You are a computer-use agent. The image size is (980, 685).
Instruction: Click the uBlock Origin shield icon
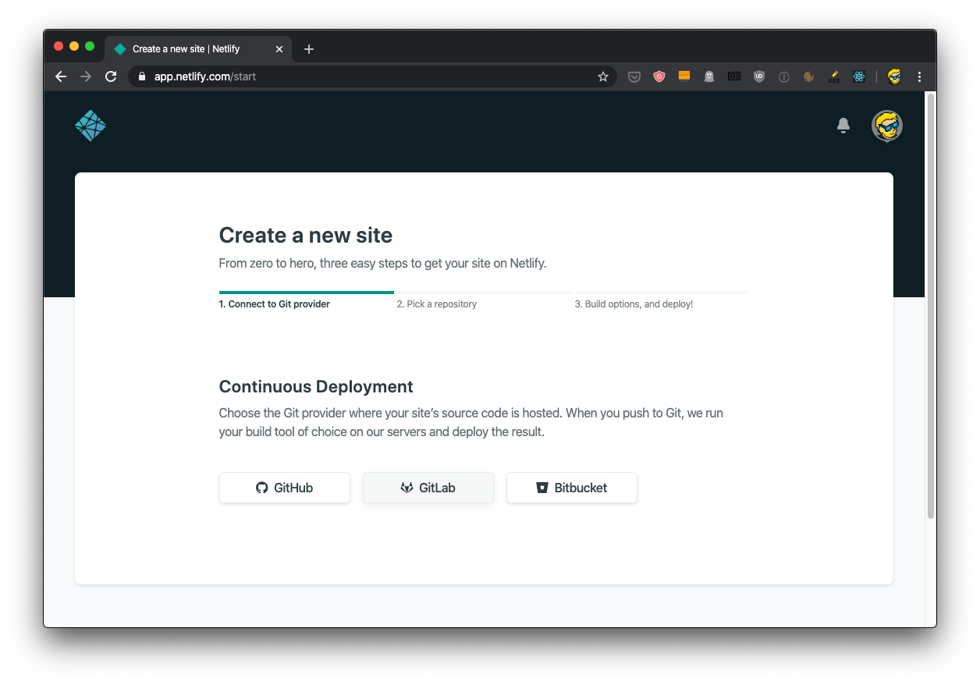click(x=758, y=76)
